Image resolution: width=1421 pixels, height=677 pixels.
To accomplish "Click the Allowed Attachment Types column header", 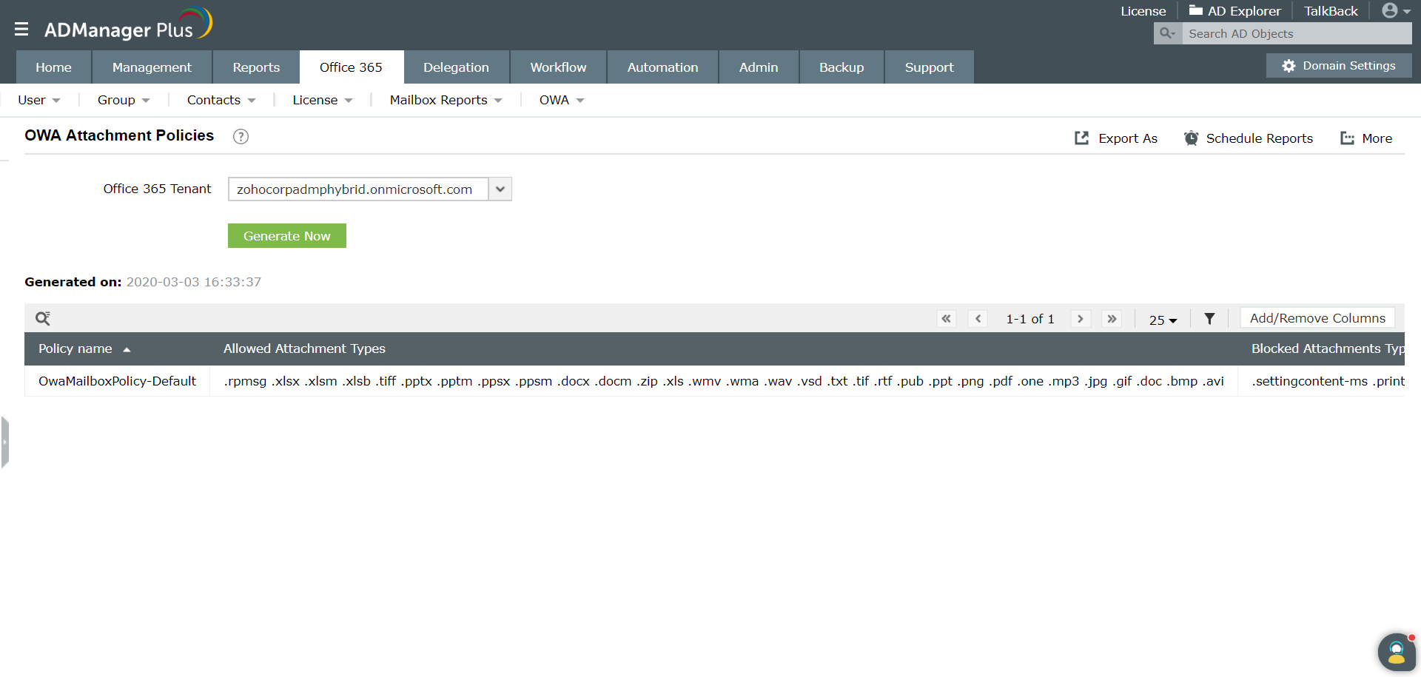I will point(304,348).
